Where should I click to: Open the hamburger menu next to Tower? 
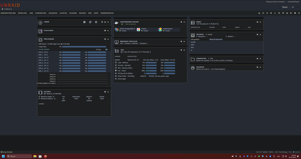[x=293, y=7]
